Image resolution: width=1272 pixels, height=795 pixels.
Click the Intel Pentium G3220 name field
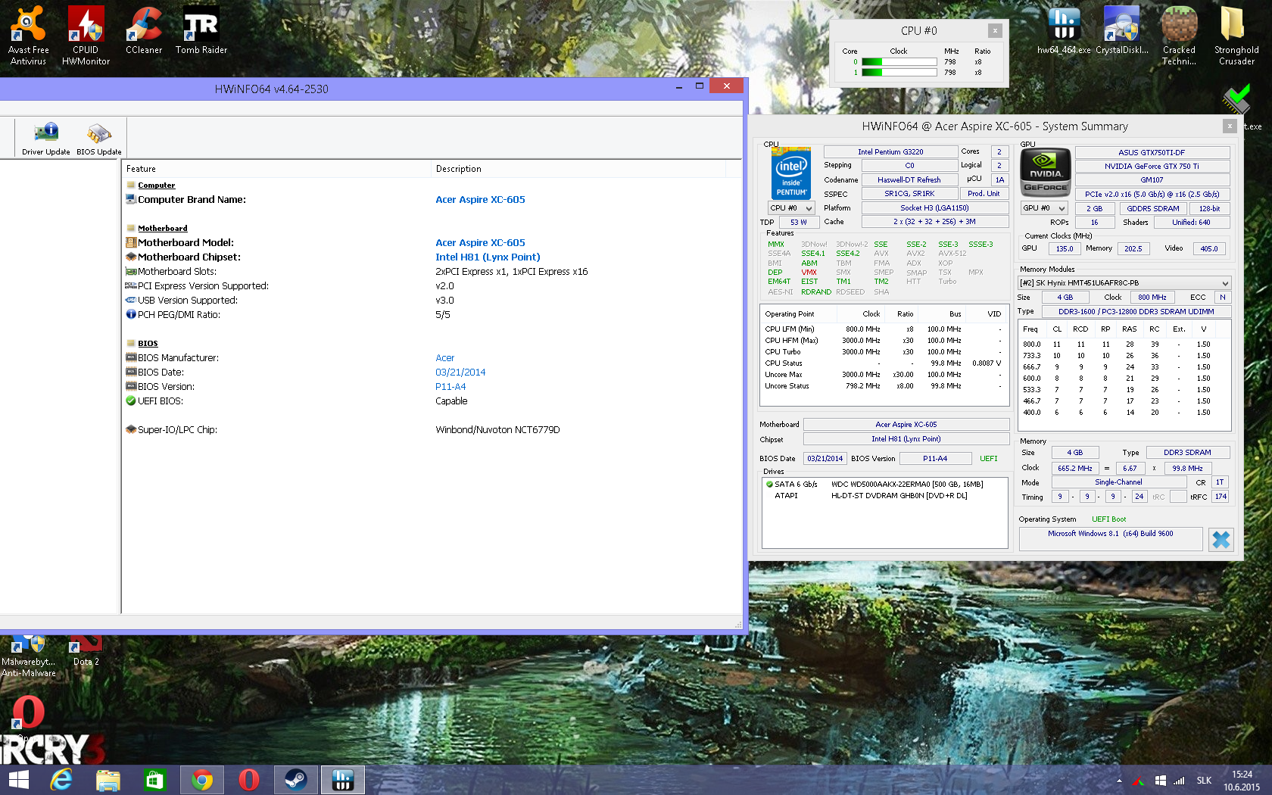point(890,152)
